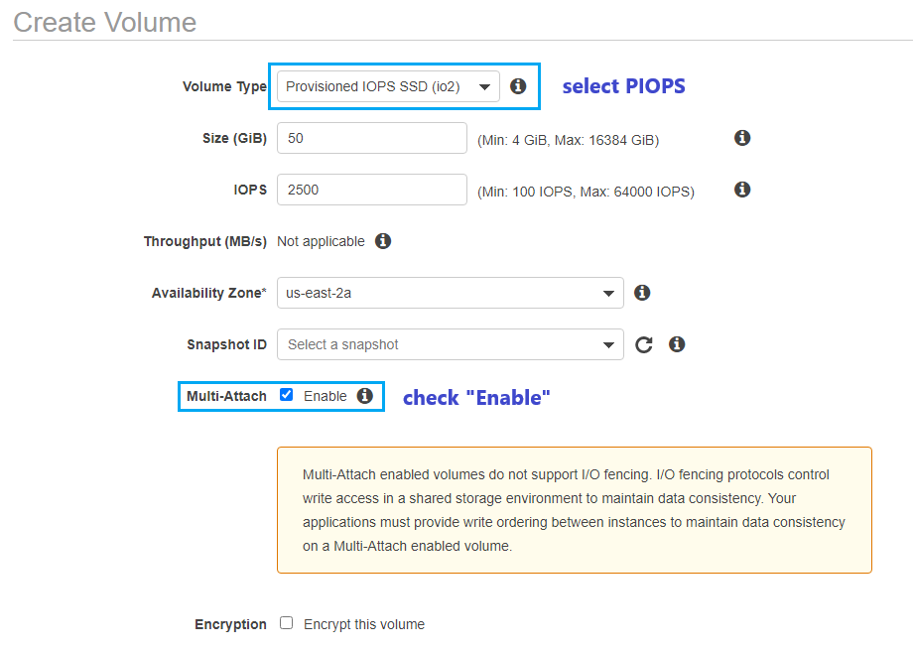View the IOPS info icon
The width and height of the screenshot is (913, 651).
pyautogui.click(x=742, y=190)
